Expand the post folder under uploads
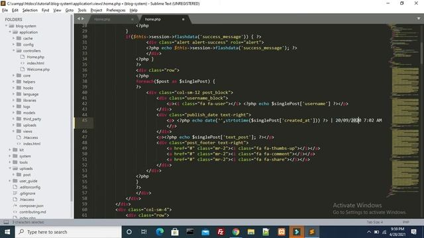Viewport: 424px width, 238px height. [x=14, y=175]
